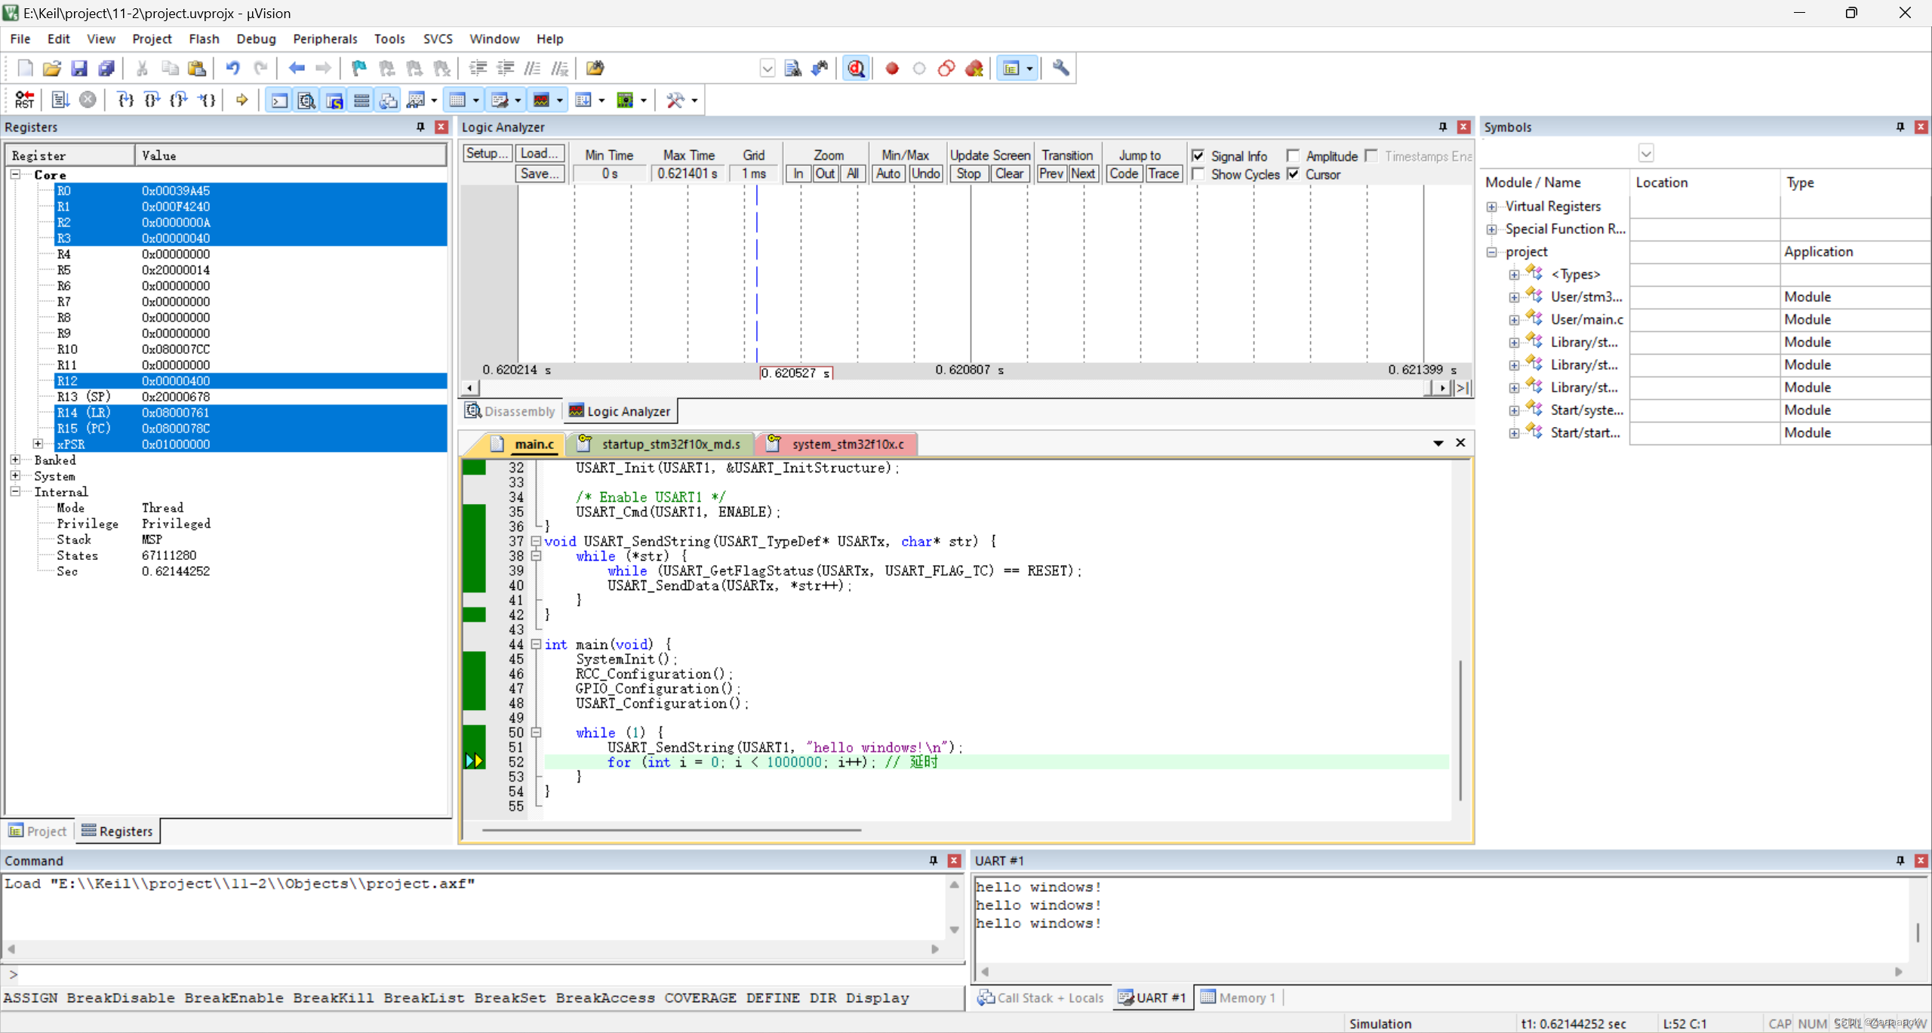This screenshot has height=1033, width=1932.
Task: Open a file with folder icon
Action: point(51,69)
